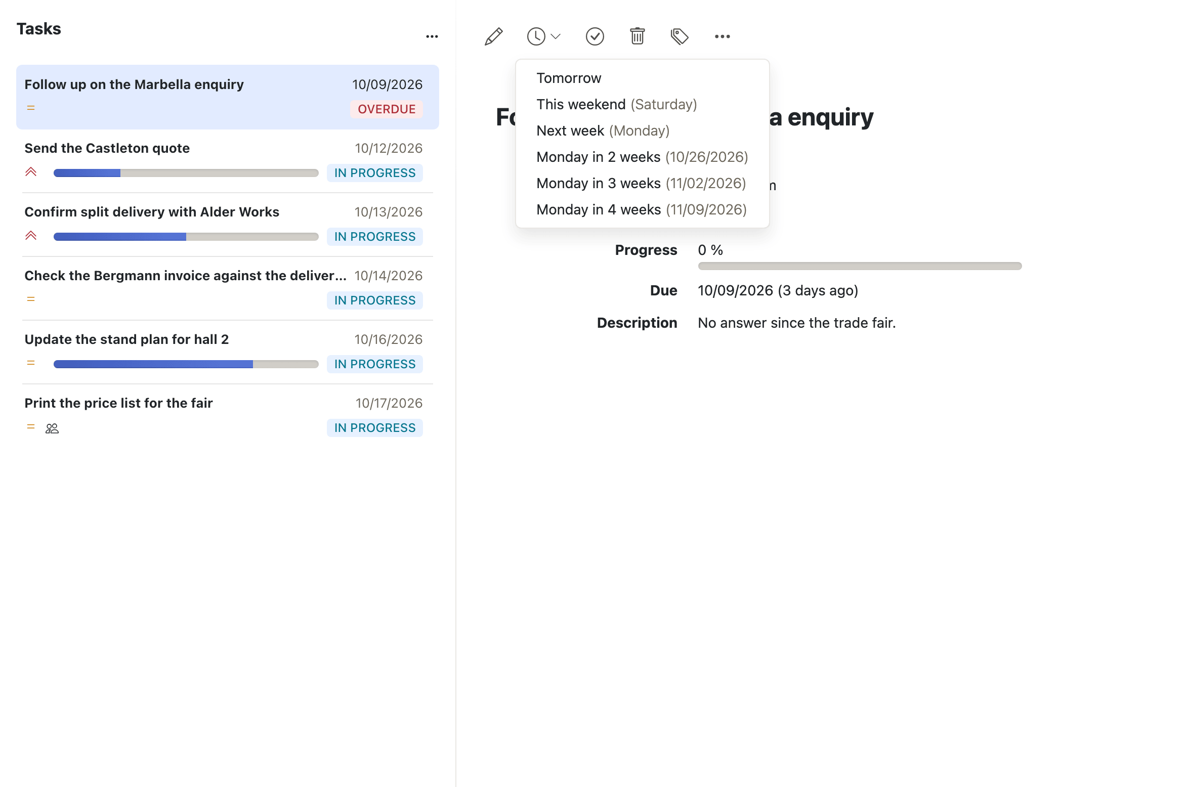The width and height of the screenshot is (1188, 787).
Task: Click medium priority icon on Marbella enquiry
Action: tap(31, 108)
